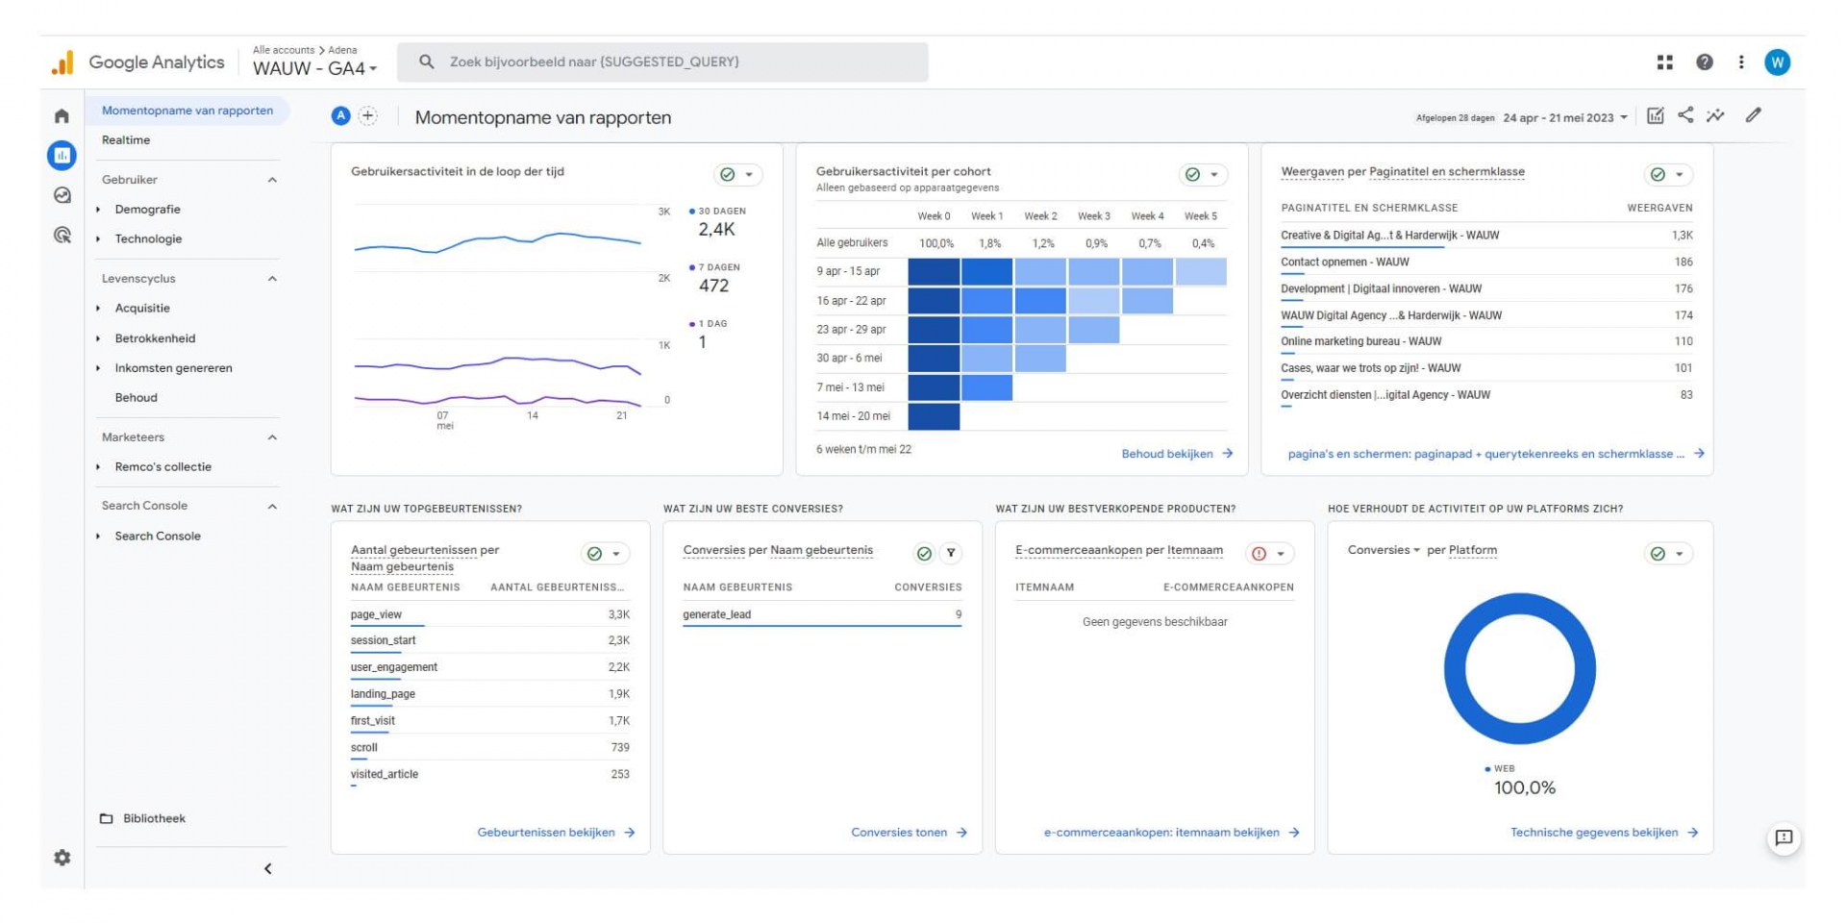The height and width of the screenshot is (923, 1846).
Task: Click Alle accounts breadcrumb
Action: (x=284, y=50)
